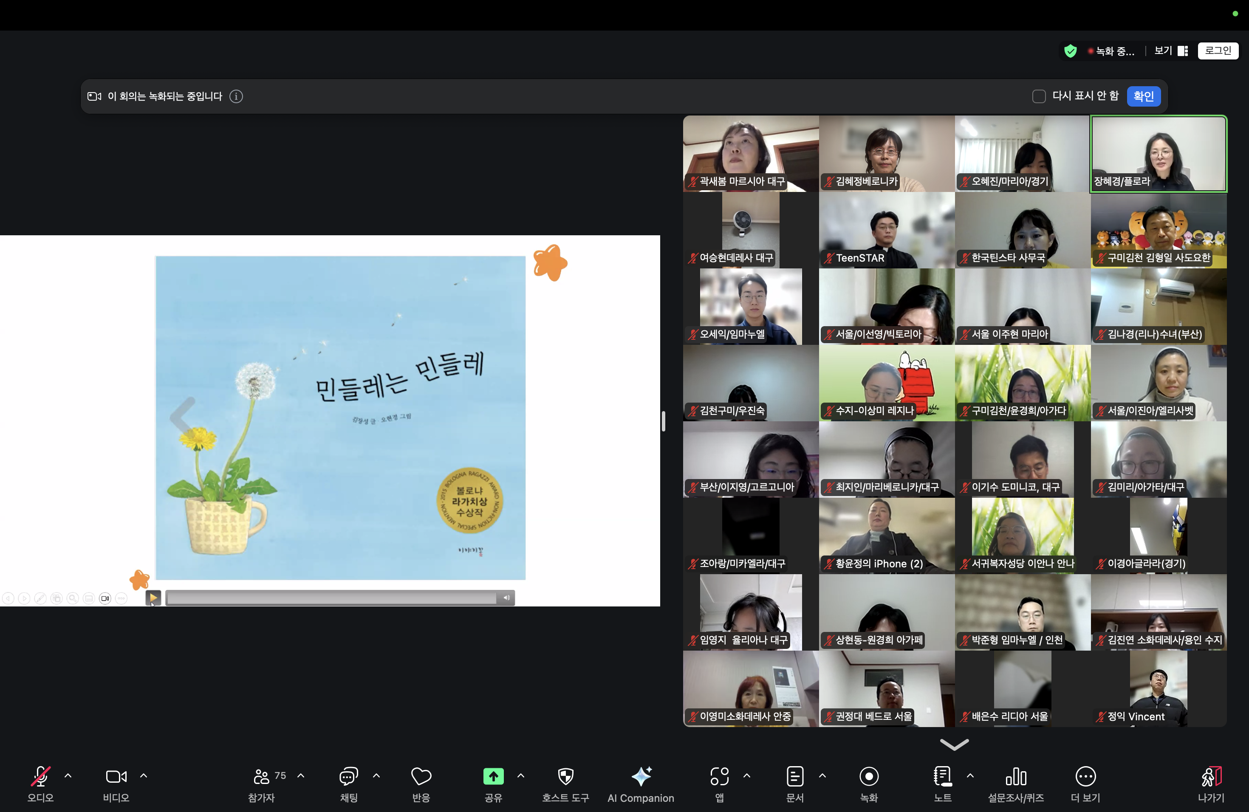Screen dimensions: 1249x812
Task: Click the muted mic icon on 곽새봄 마르시아 대구
Action: pos(693,181)
